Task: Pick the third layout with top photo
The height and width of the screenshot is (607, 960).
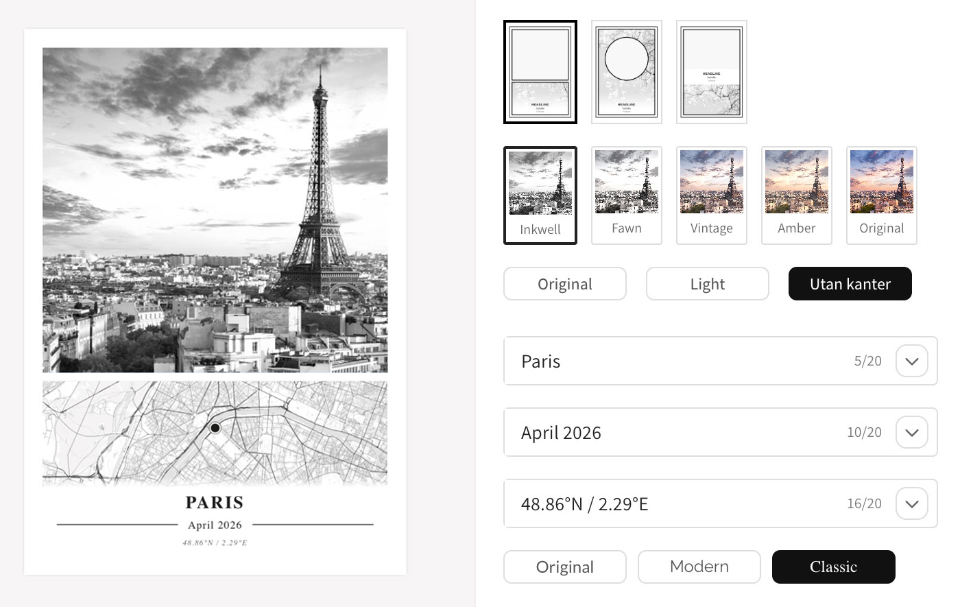Action: pyautogui.click(x=711, y=72)
